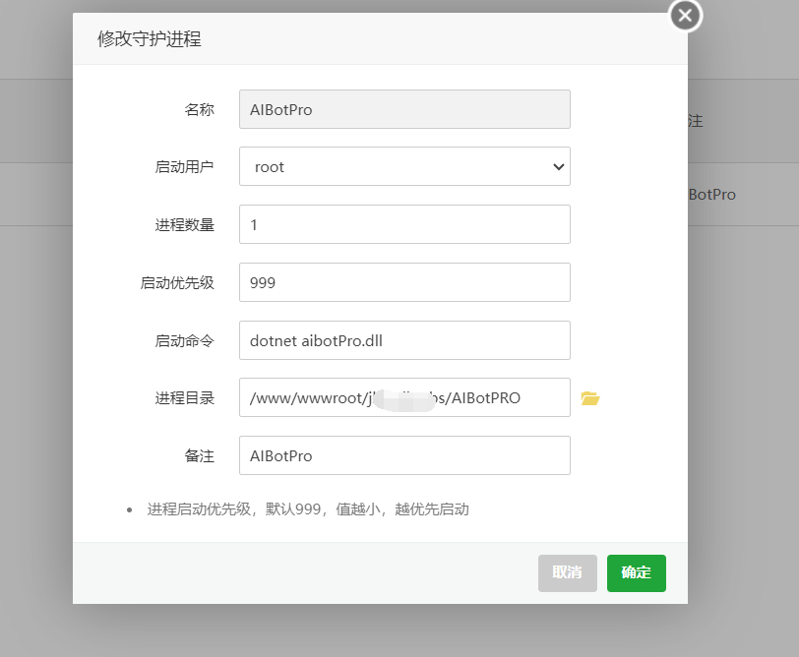
Task: Select the 进程目录 path input field
Action: click(x=404, y=398)
